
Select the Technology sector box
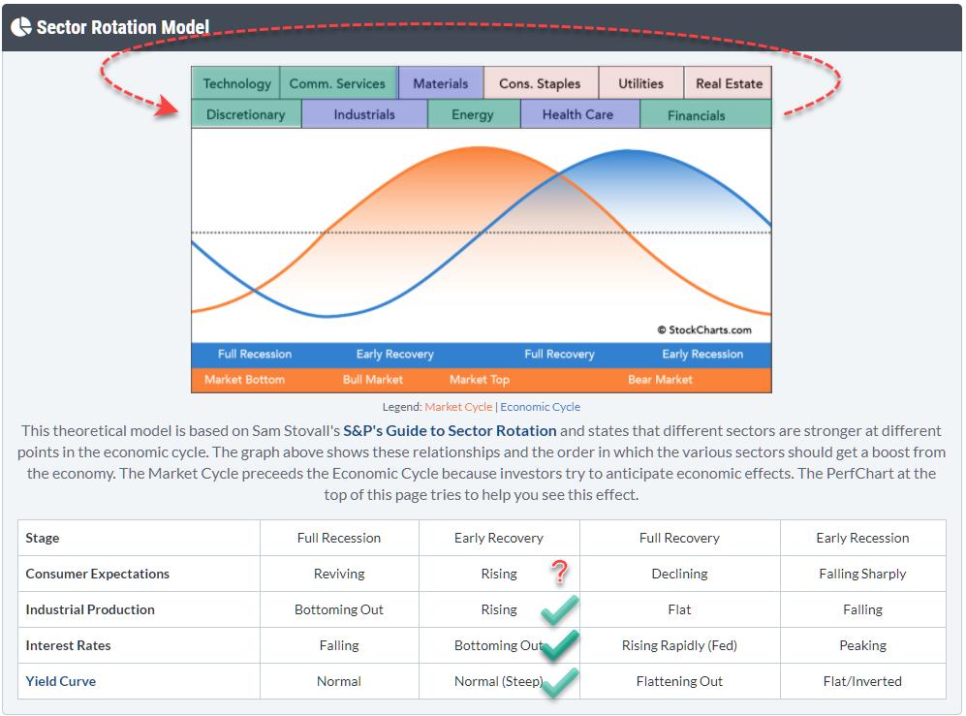(x=236, y=83)
